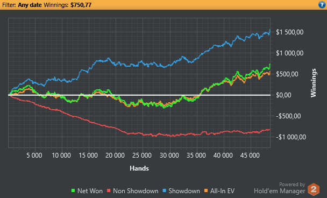Click the Hands axis title
This screenshot has width=327, height=198.
click(x=139, y=168)
